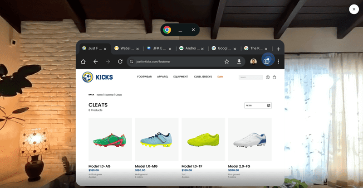Click the Home breadcrumb link
This screenshot has width=363, height=188.
coord(99,95)
